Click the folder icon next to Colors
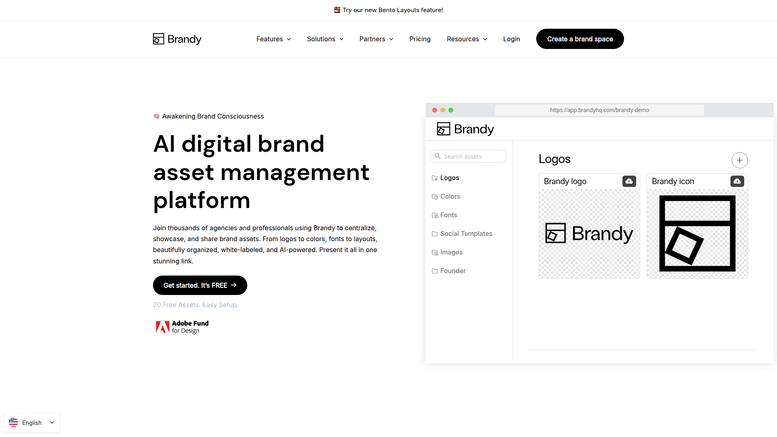The height and width of the screenshot is (437, 777). [x=435, y=197]
